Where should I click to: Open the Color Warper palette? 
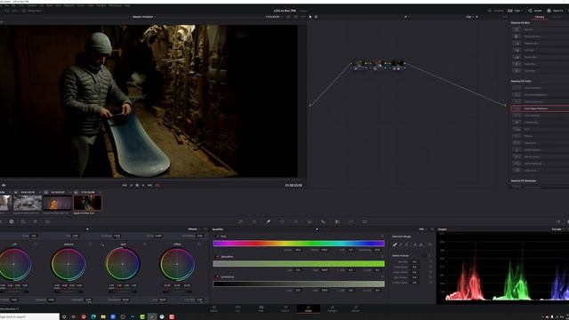coord(254,221)
